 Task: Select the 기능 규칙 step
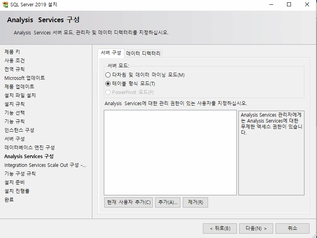click(15, 122)
